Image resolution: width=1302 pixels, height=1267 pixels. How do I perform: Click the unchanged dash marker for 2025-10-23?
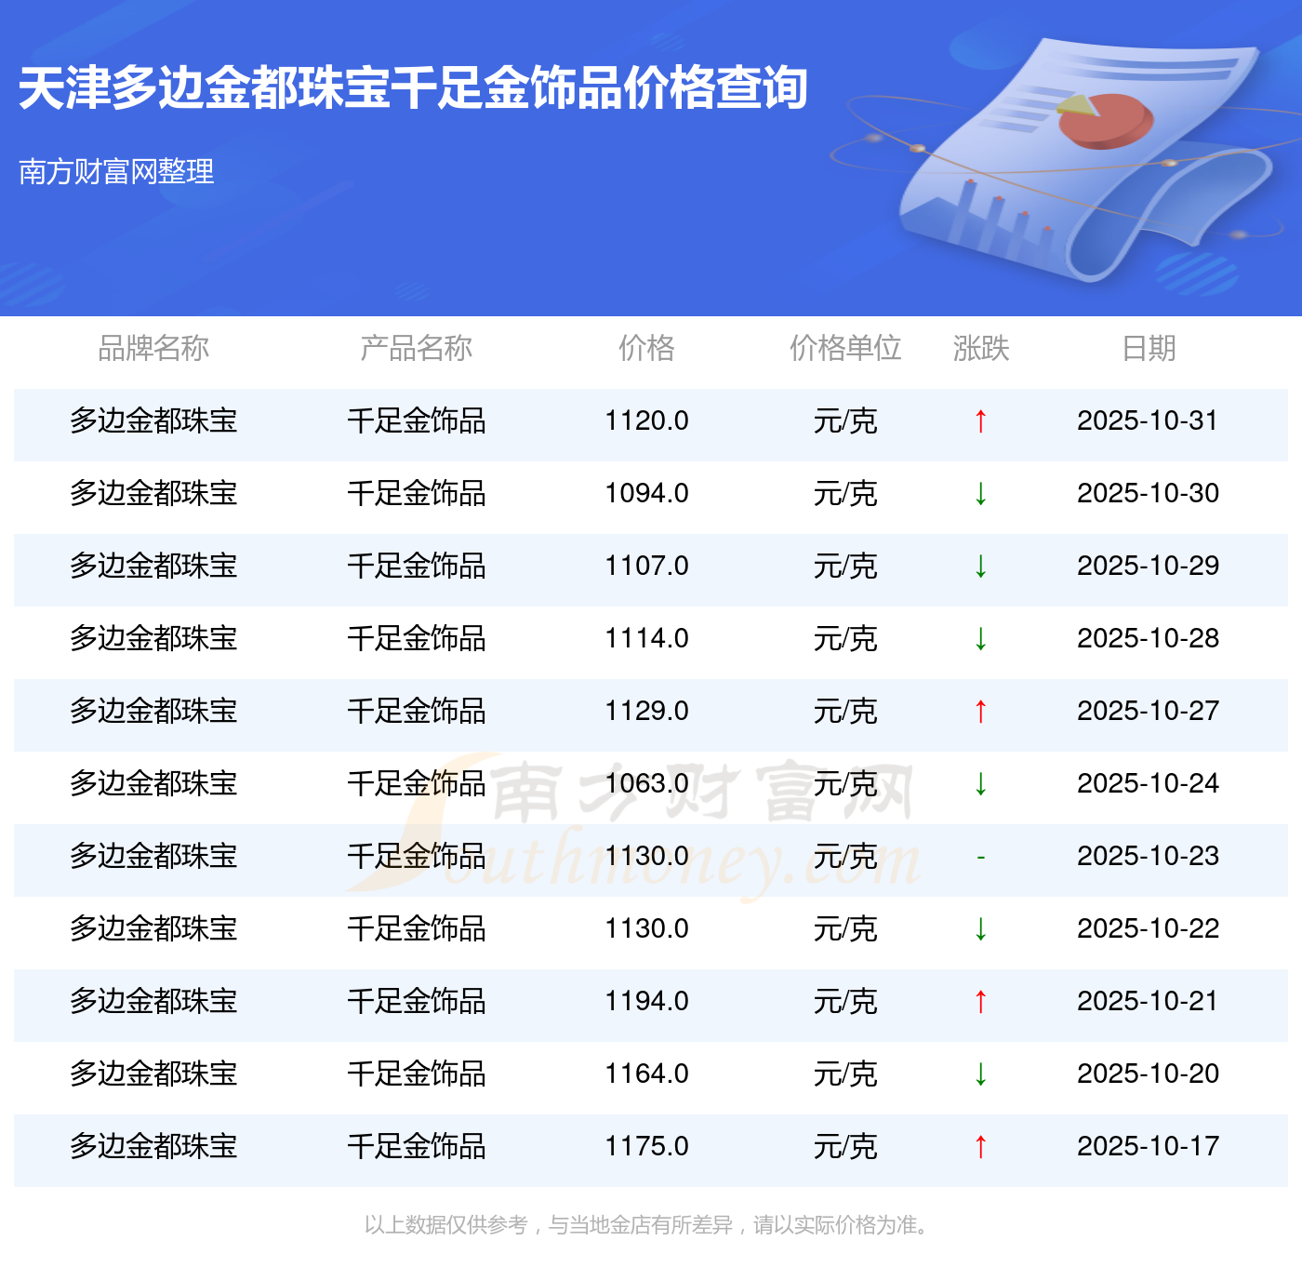click(980, 857)
